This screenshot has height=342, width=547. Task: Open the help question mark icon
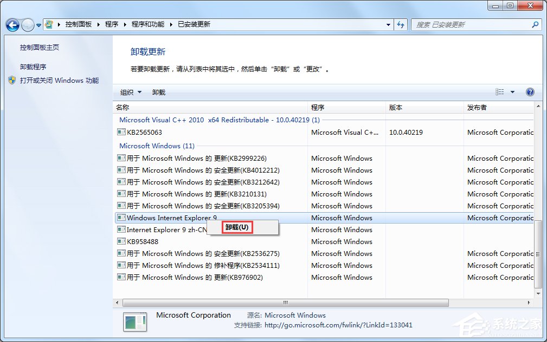tap(530, 92)
